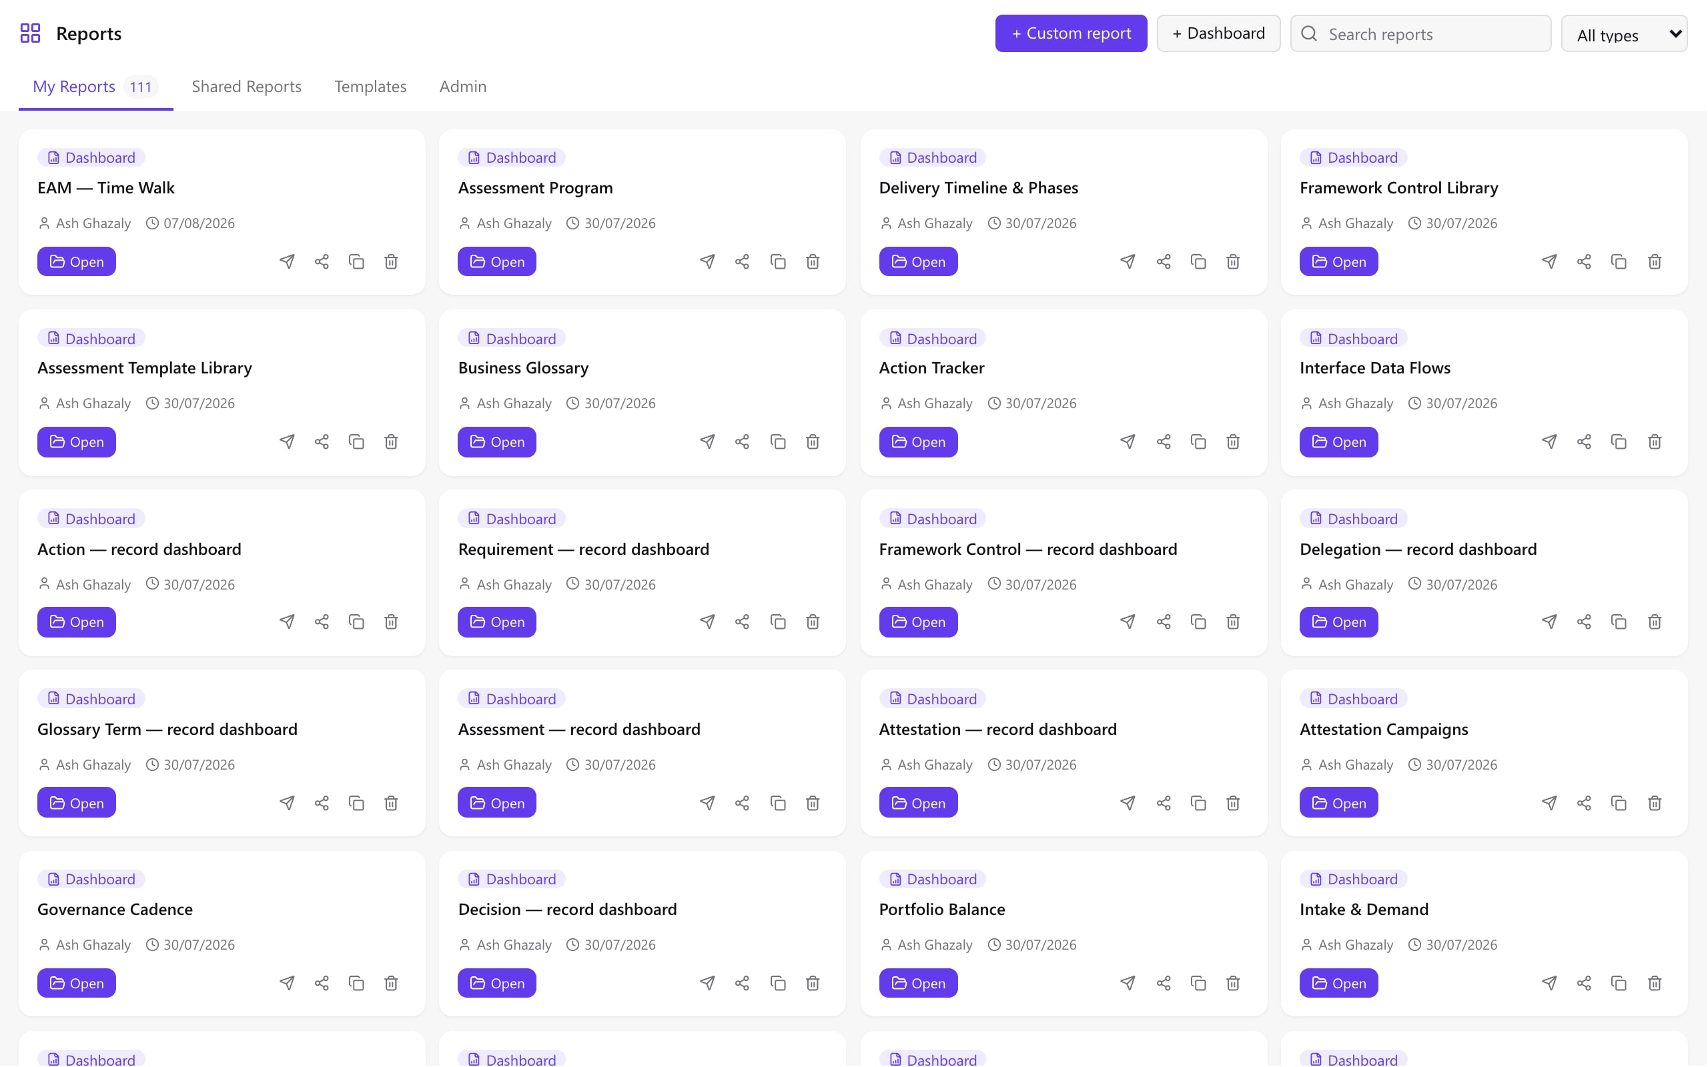1708x1067 pixels.
Task: Click the Assessment Template Library title
Action: 145,368
